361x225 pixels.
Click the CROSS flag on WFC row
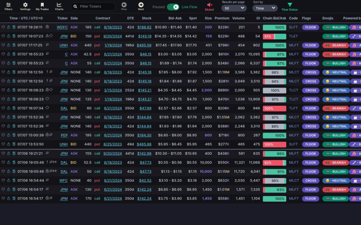click(311, 181)
